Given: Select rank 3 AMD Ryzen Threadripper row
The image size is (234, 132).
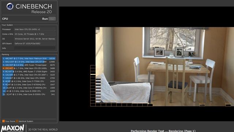Looking at the screenshot, I should (29, 65).
